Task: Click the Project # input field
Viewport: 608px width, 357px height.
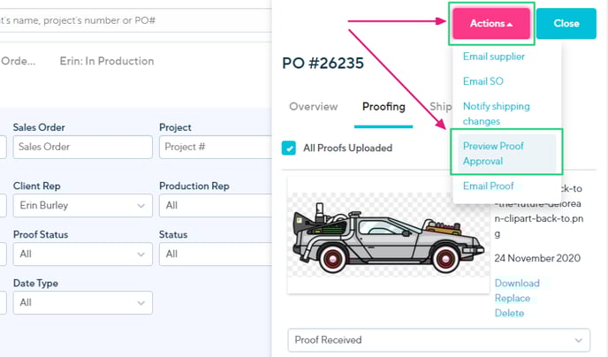Action: tap(212, 147)
